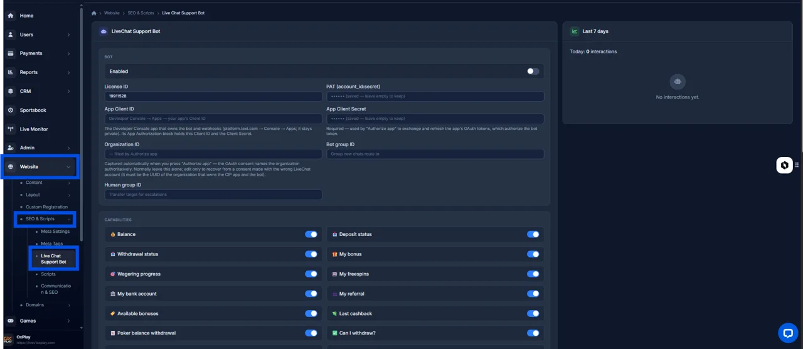Screen dimensions: 803x349
Task: Expand the Games menu chevron
Action: point(69,321)
